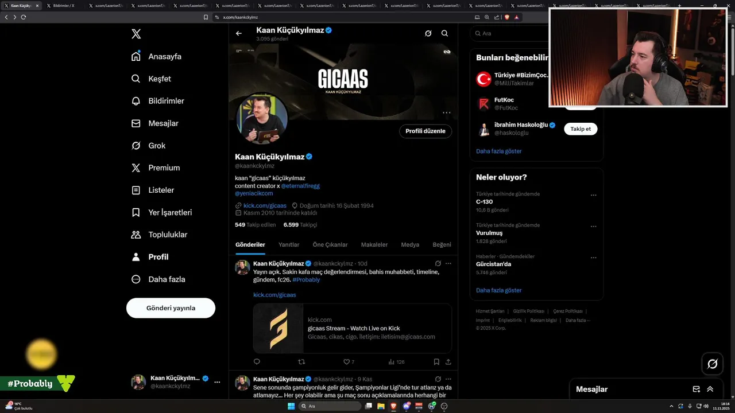The height and width of the screenshot is (413, 735).
Task: Click the reply icon on the first post
Action: [257, 362]
